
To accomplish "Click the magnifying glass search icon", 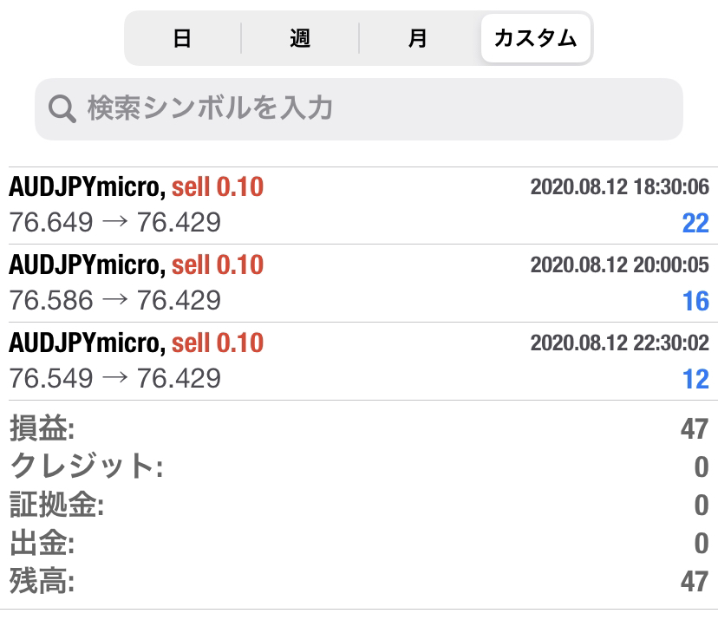I will click(62, 109).
